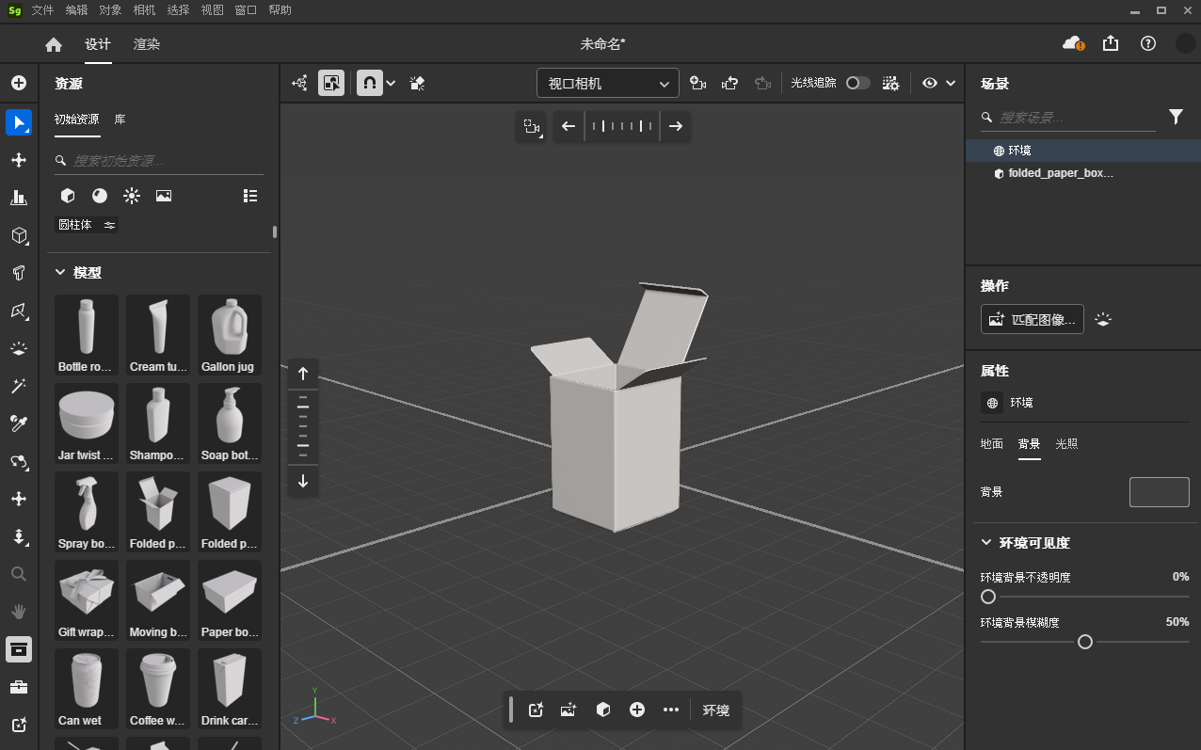Filter resources by lights icon
Screen dimensions: 1201x750
click(132, 196)
